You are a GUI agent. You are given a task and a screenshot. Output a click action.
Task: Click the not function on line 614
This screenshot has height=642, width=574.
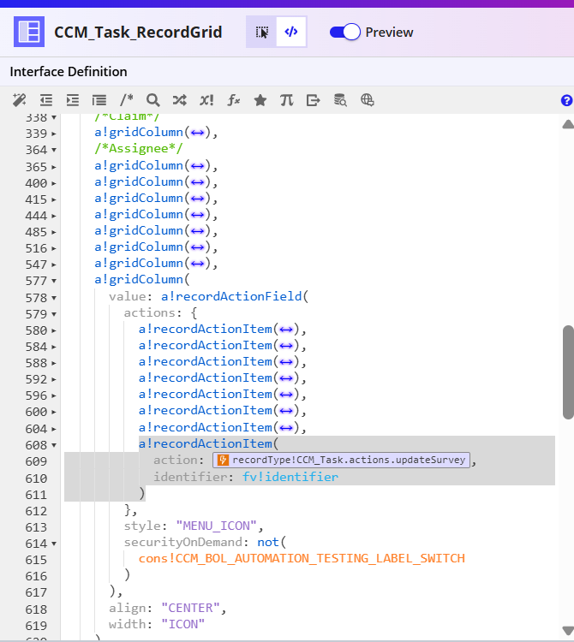268,542
